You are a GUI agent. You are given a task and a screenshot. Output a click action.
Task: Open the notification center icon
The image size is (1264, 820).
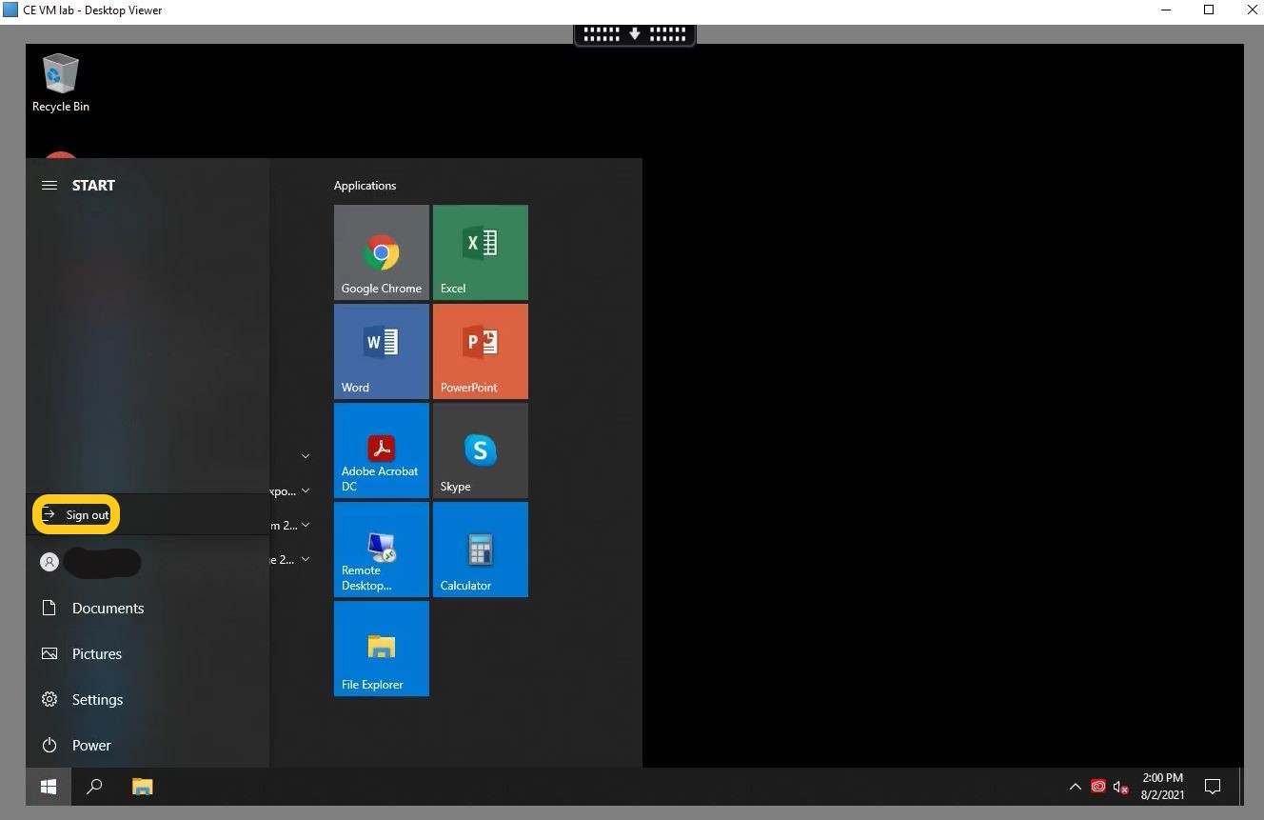[1213, 787]
